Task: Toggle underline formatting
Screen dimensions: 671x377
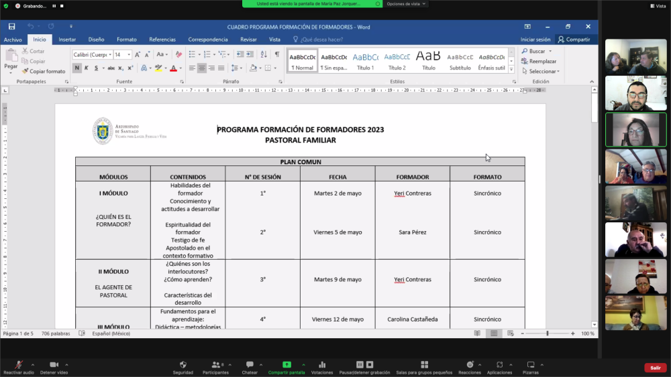Action: point(96,68)
